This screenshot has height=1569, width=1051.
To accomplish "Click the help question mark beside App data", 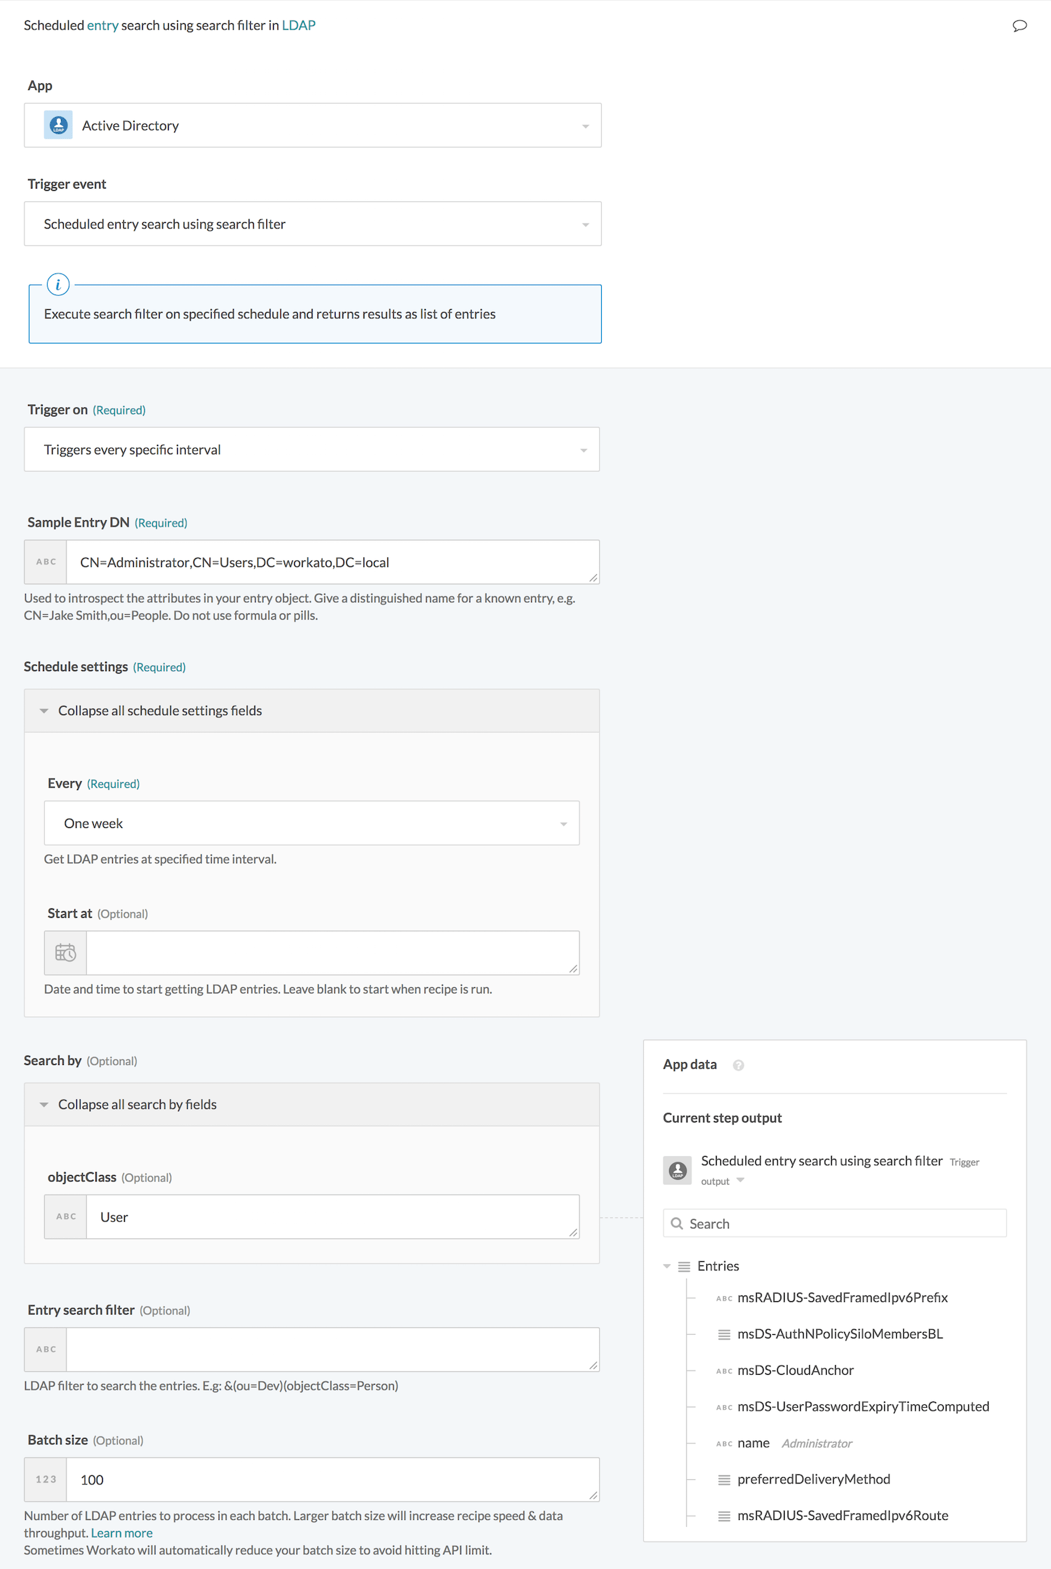I will (738, 1065).
